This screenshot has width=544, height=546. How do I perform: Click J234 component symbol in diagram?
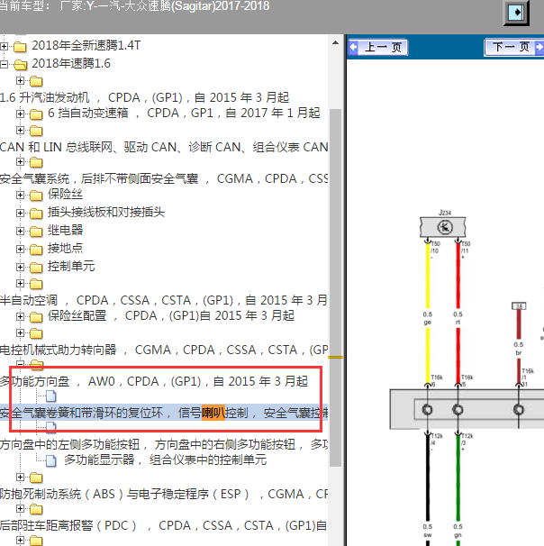tap(443, 227)
